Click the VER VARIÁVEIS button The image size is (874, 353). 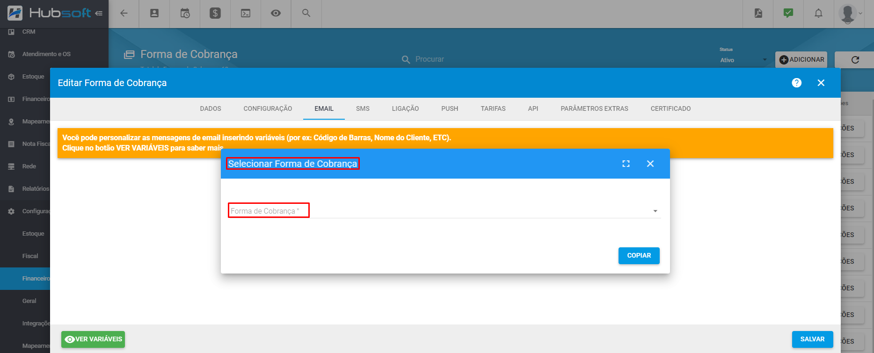point(93,339)
